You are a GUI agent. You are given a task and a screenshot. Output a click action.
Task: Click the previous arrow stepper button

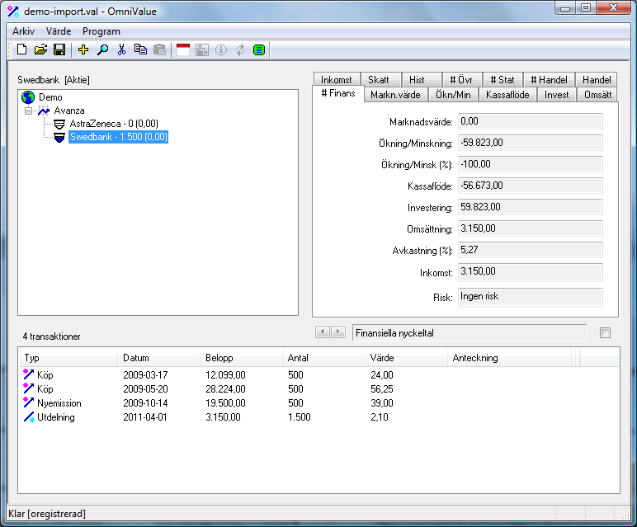point(323,332)
